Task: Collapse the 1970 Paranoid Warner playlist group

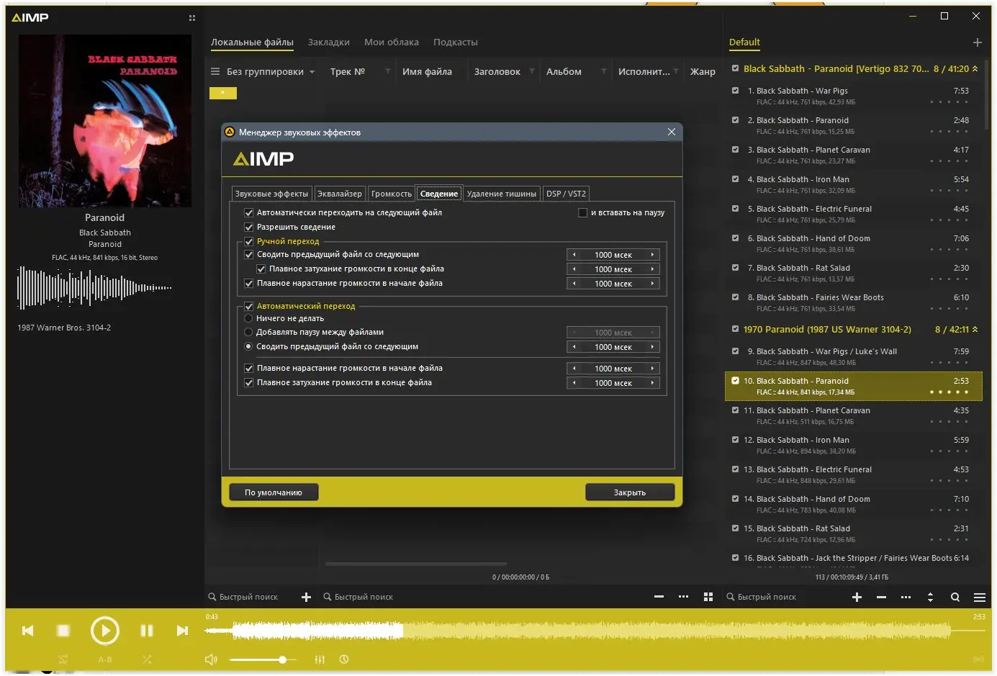Action: (x=975, y=330)
